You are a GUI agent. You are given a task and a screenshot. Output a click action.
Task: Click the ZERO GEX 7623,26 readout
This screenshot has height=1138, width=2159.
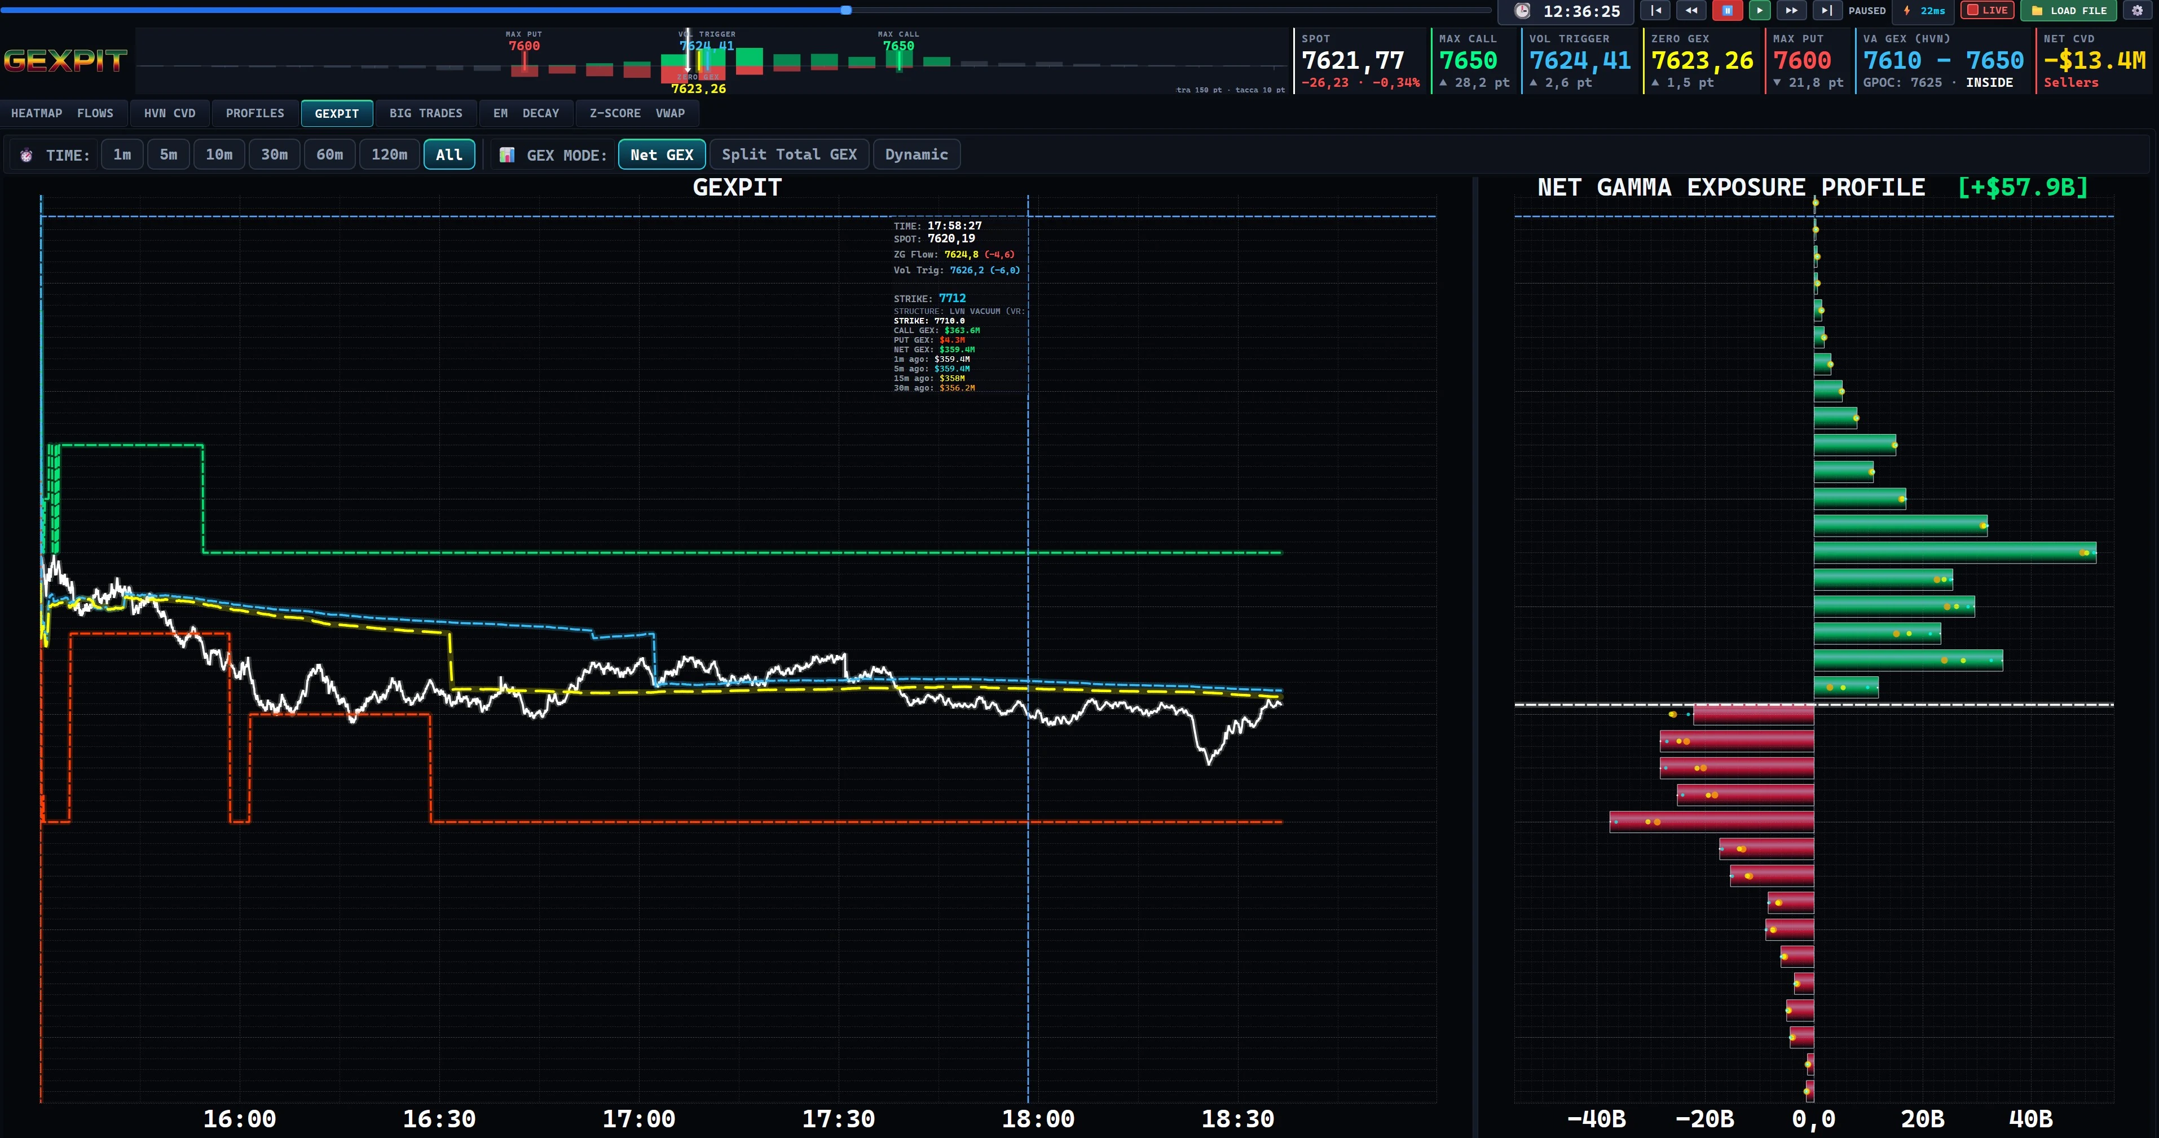pyautogui.click(x=1702, y=60)
